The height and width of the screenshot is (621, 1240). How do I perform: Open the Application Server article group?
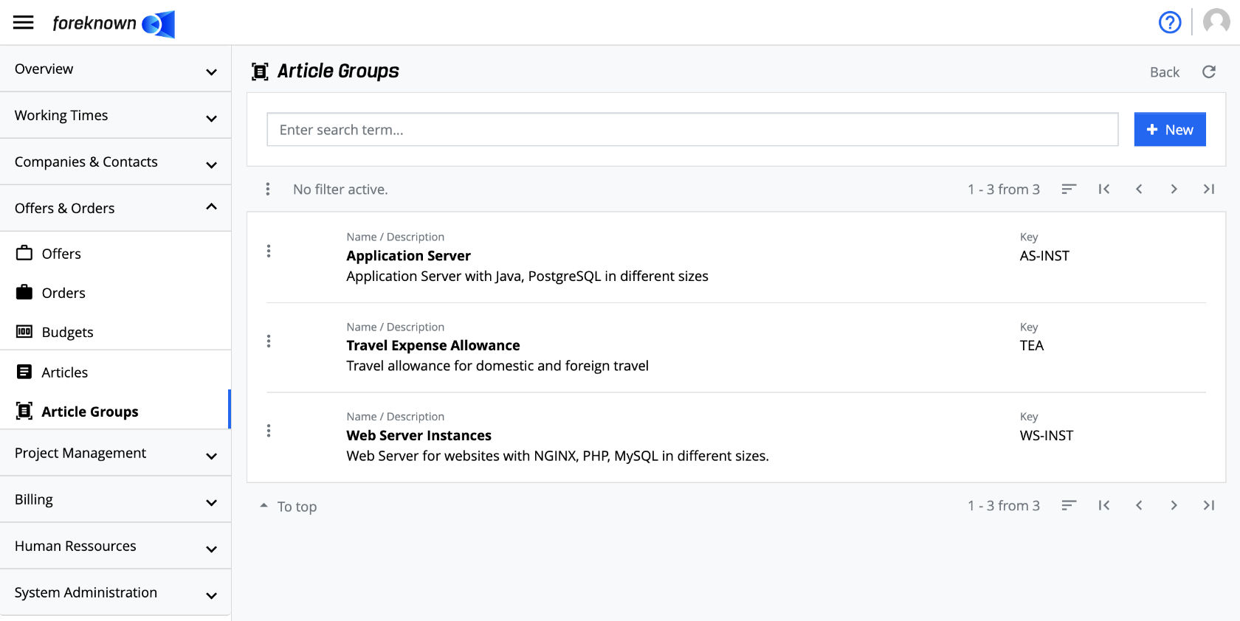tap(408, 256)
